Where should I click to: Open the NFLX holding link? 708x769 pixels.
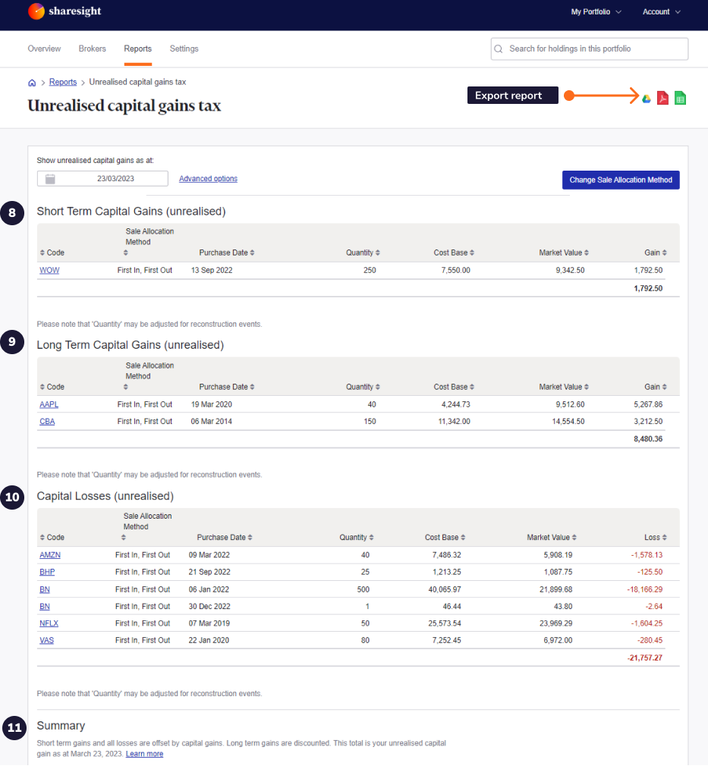tap(49, 624)
